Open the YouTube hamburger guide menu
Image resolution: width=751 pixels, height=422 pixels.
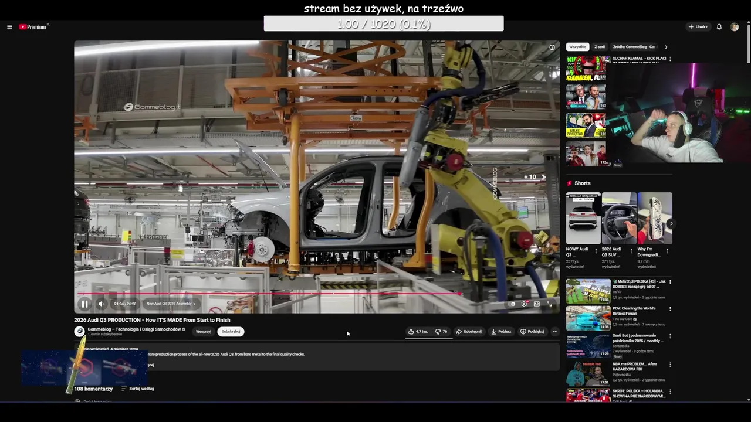[x=9, y=27]
